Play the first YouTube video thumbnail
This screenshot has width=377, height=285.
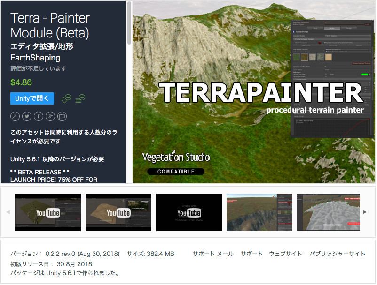tap(48, 212)
